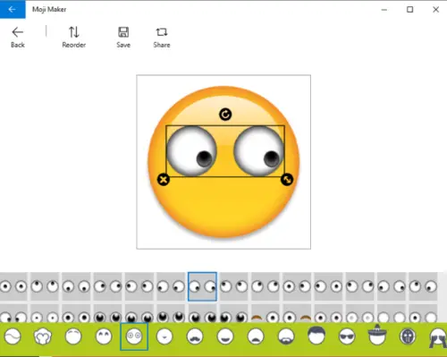Open the Share option
Viewport: 447px width, 357px height.
click(x=162, y=37)
